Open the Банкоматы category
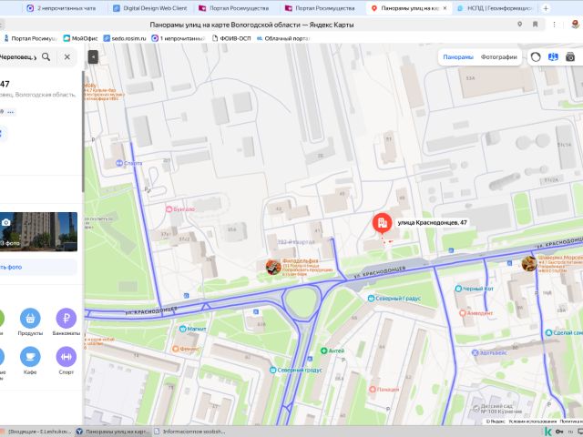Screen dimensions: 583x437 pos(66,322)
